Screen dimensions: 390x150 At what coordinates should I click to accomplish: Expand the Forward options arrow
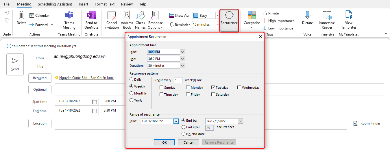[52, 25]
